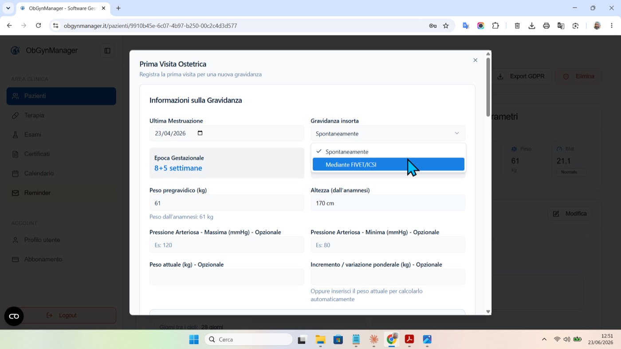This screenshot has height=349, width=621.
Task: Open browser extensions puzzle icon
Action: pyautogui.click(x=495, y=26)
